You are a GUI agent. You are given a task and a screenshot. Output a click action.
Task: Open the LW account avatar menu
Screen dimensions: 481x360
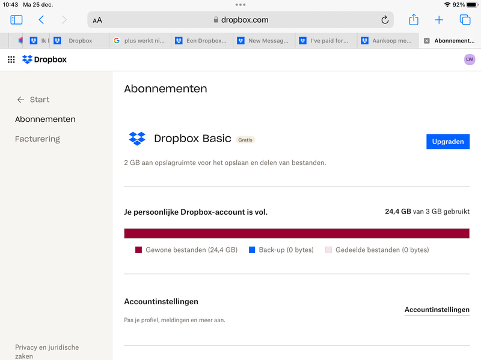tap(470, 59)
